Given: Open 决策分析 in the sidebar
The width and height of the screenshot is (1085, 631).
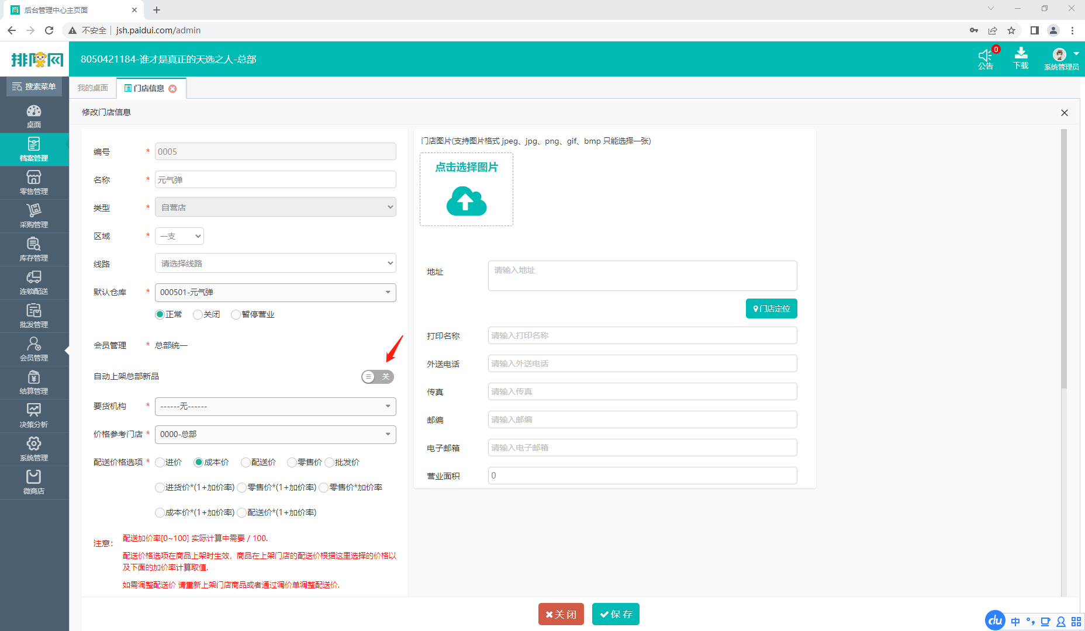Looking at the screenshot, I should (34, 416).
